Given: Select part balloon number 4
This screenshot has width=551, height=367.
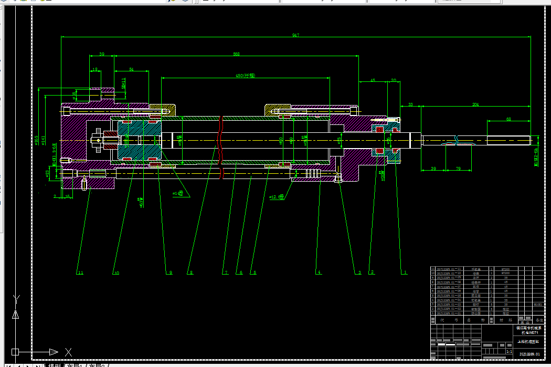Looking at the screenshot, I should click(x=319, y=272).
